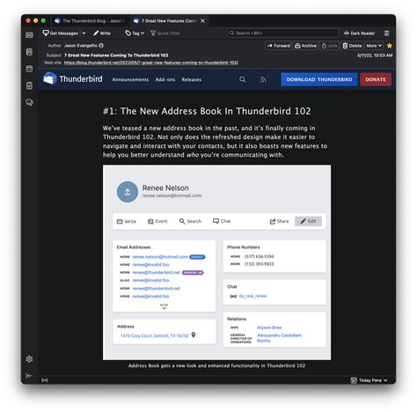Viewport: 417px width, 412px height.
Task: Click Get Messages button
Action: [61, 33]
